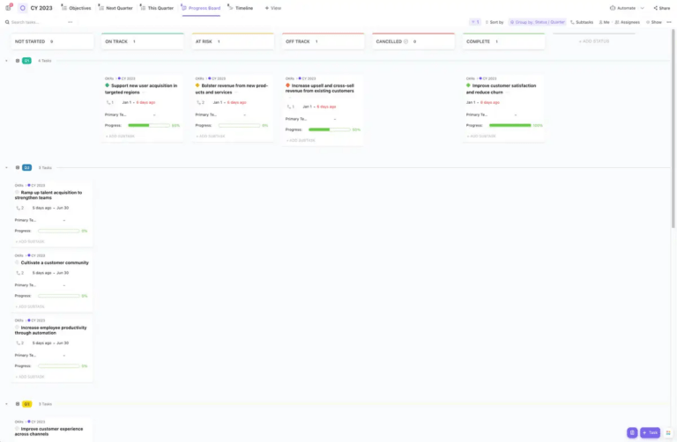
Task: Toggle the Subtasks display option
Action: pos(582,22)
